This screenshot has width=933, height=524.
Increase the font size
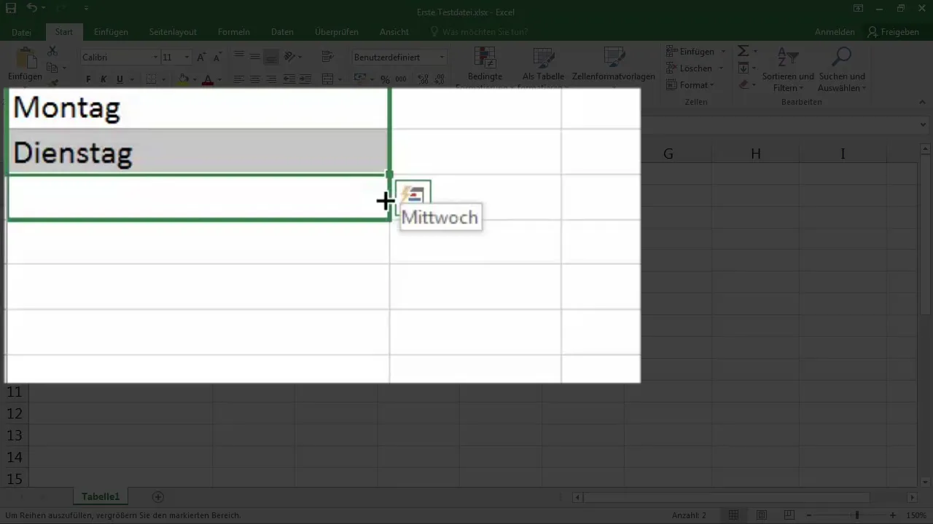coord(202,57)
